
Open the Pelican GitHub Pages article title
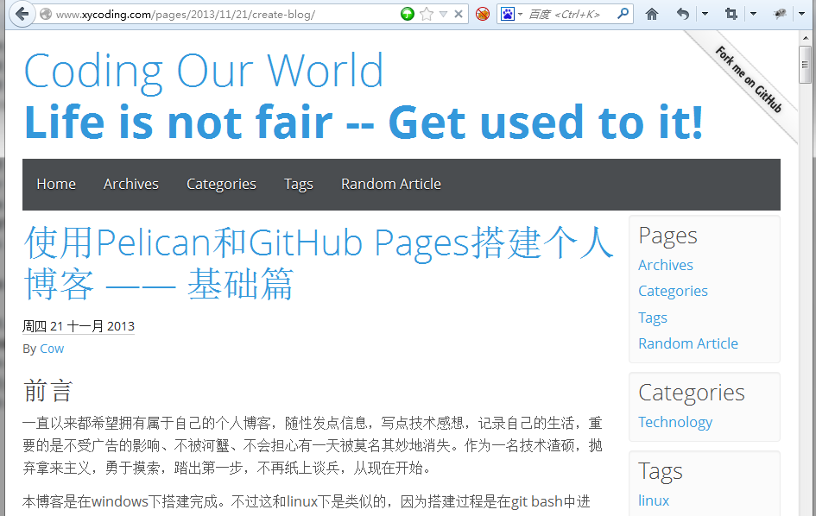(x=319, y=263)
